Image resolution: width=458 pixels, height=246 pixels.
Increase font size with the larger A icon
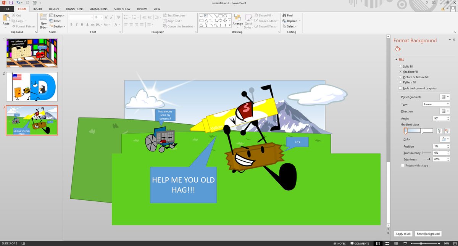pos(106,17)
